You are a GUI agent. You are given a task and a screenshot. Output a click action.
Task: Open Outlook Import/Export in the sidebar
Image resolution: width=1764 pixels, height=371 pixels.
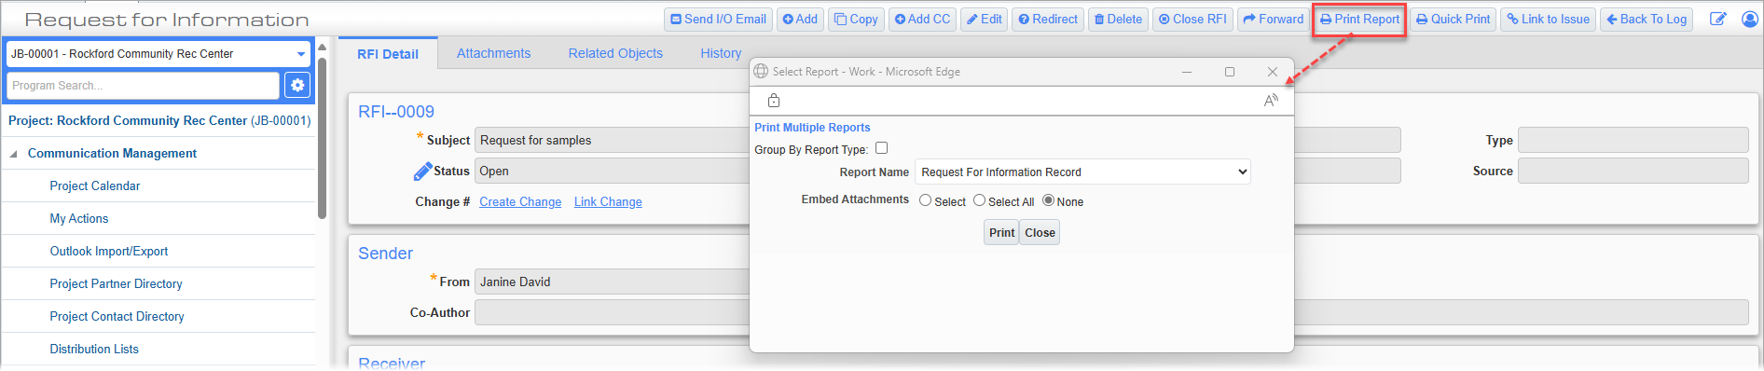tap(109, 252)
